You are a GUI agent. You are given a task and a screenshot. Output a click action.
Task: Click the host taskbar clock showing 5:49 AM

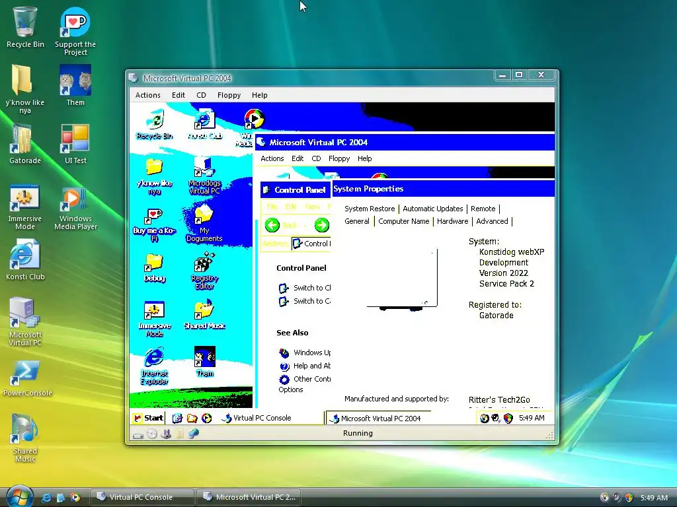tap(654, 498)
